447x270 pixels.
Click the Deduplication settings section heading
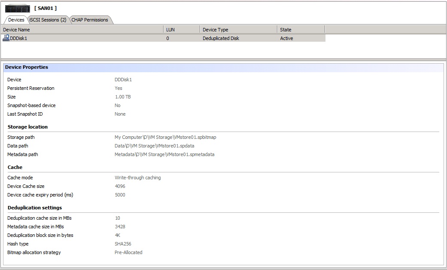[35, 208]
